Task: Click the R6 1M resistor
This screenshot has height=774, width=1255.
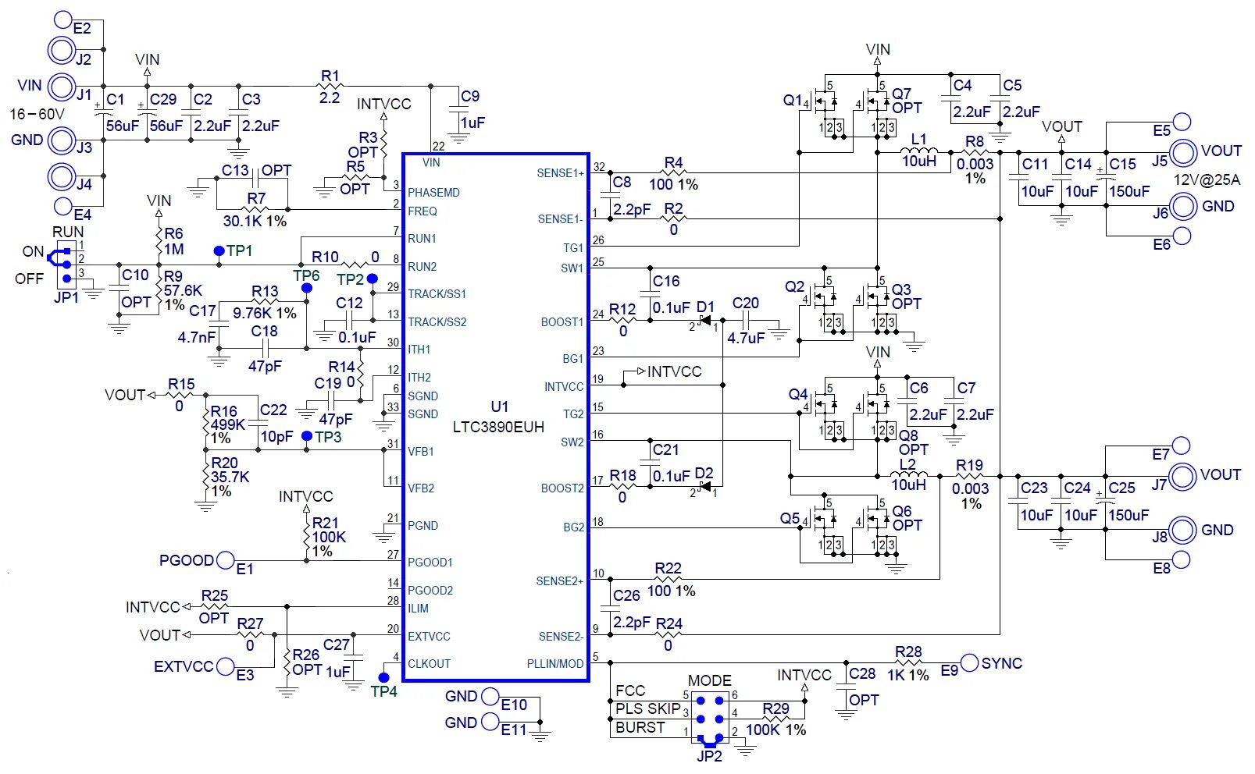Action: click(159, 239)
